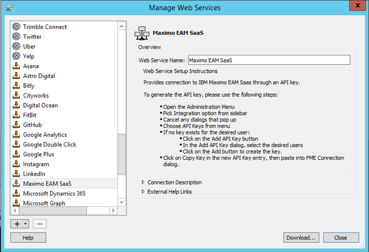Click the Cityworks download icon

16,95
